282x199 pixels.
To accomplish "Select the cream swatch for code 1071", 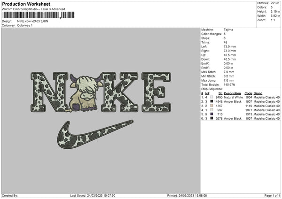I will 211,110.
